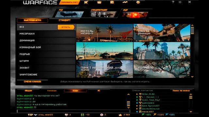This screenshot has height=117, width=209.
Task: Choose the СТОЯНКА map thumbnail
Action: click(x=104, y=51)
